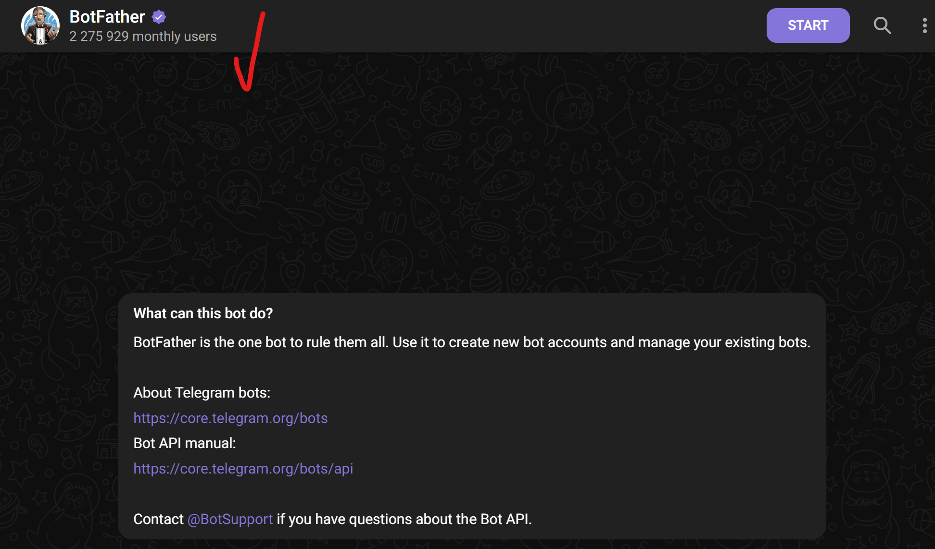Click the BotFather profile avatar
The image size is (935, 549).
40,25
